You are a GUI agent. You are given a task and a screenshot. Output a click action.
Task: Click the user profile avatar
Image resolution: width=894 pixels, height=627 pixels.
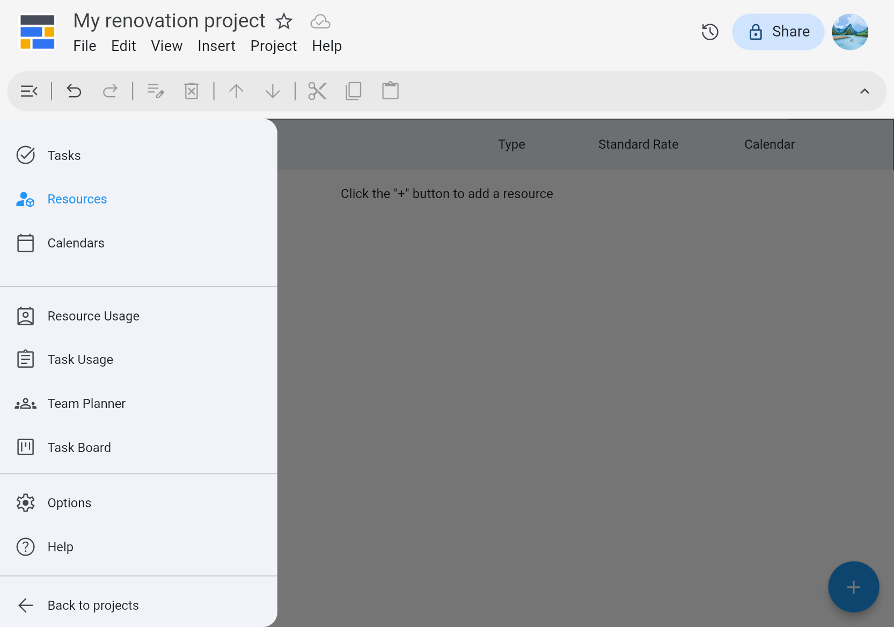(x=850, y=32)
